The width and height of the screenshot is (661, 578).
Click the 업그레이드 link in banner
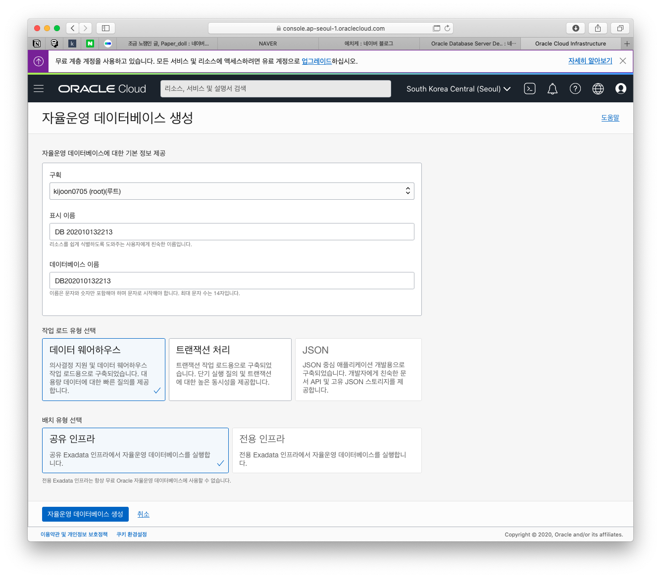pyautogui.click(x=316, y=61)
